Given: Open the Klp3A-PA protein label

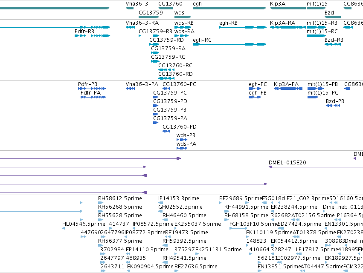Looking at the screenshot, I should click(x=286, y=84).
